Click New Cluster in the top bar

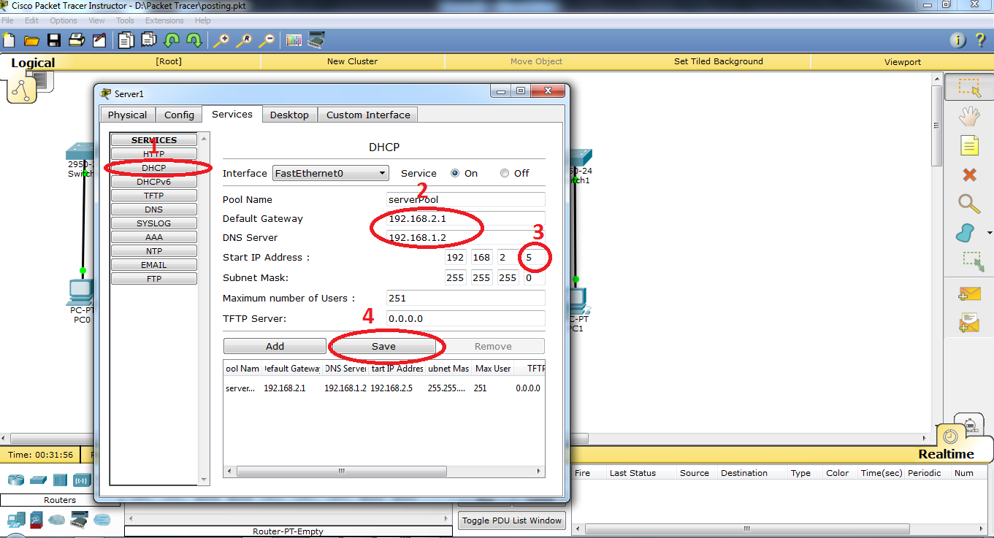pos(352,61)
